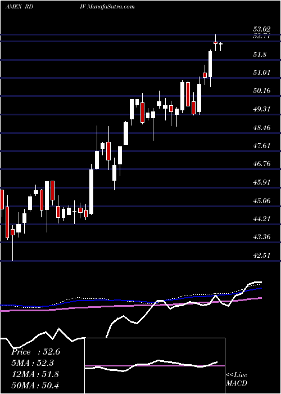Click the 50MA : 50.4 readout

point(35,385)
